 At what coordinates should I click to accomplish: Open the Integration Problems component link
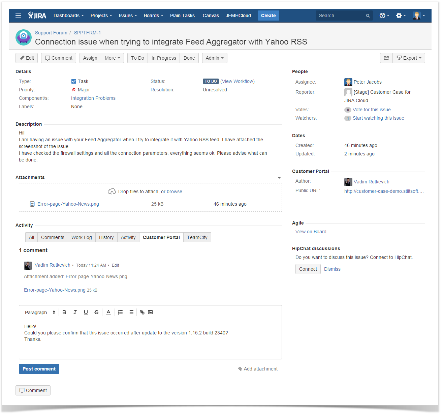click(x=93, y=98)
